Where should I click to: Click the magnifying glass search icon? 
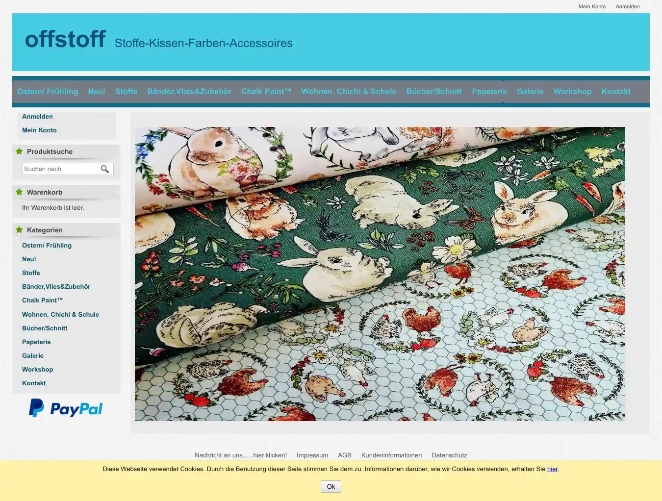(105, 169)
